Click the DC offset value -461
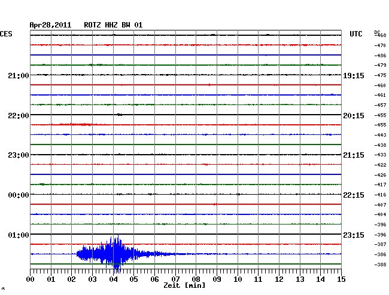The width and height of the screenshot is (389, 295). pyautogui.click(x=380, y=95)
